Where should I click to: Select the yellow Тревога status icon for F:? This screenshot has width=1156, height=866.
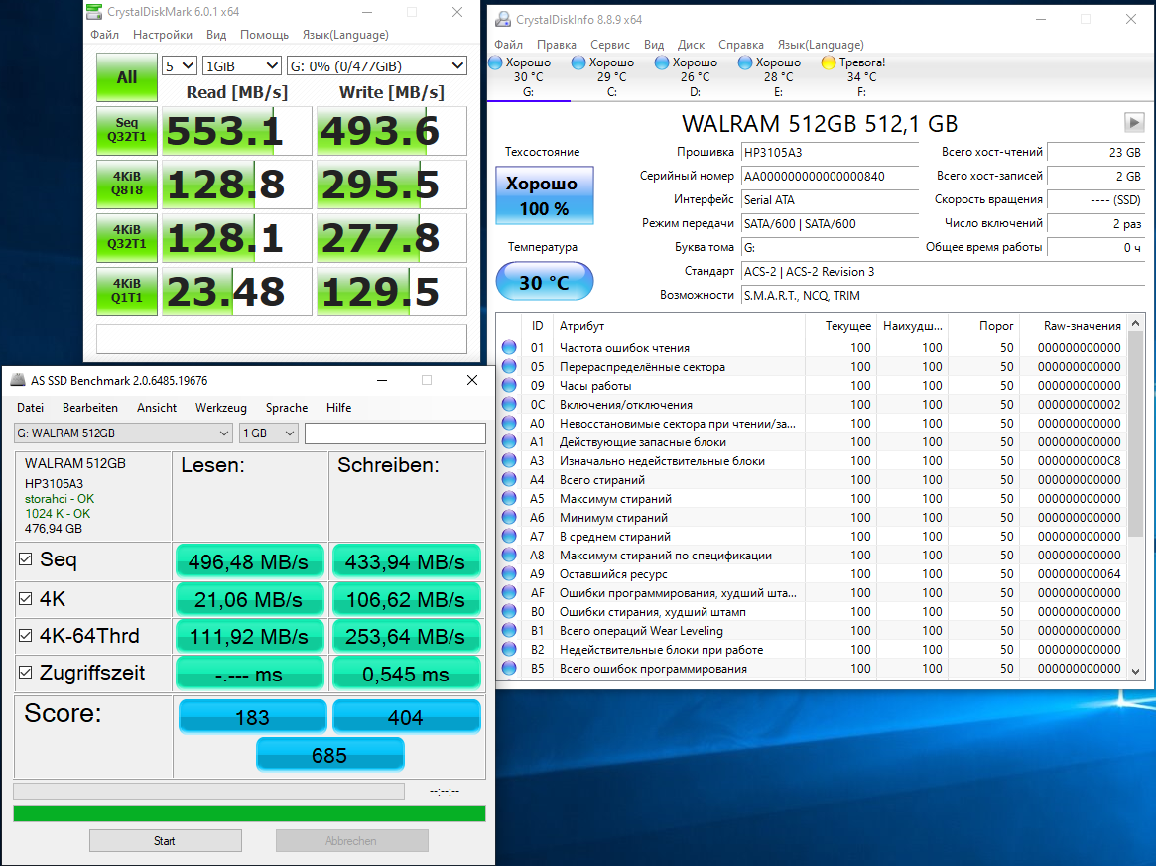(829, 62)
